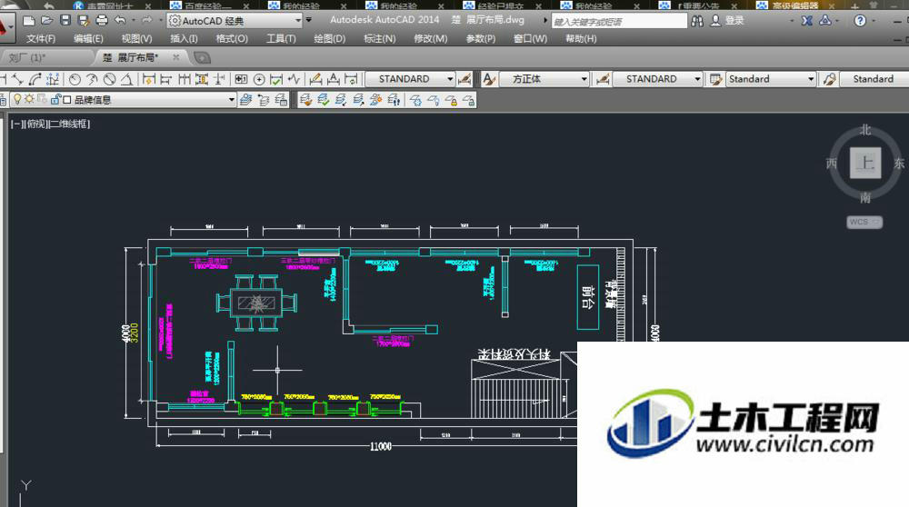Open the 视图(V) menu

pos(136,39)
